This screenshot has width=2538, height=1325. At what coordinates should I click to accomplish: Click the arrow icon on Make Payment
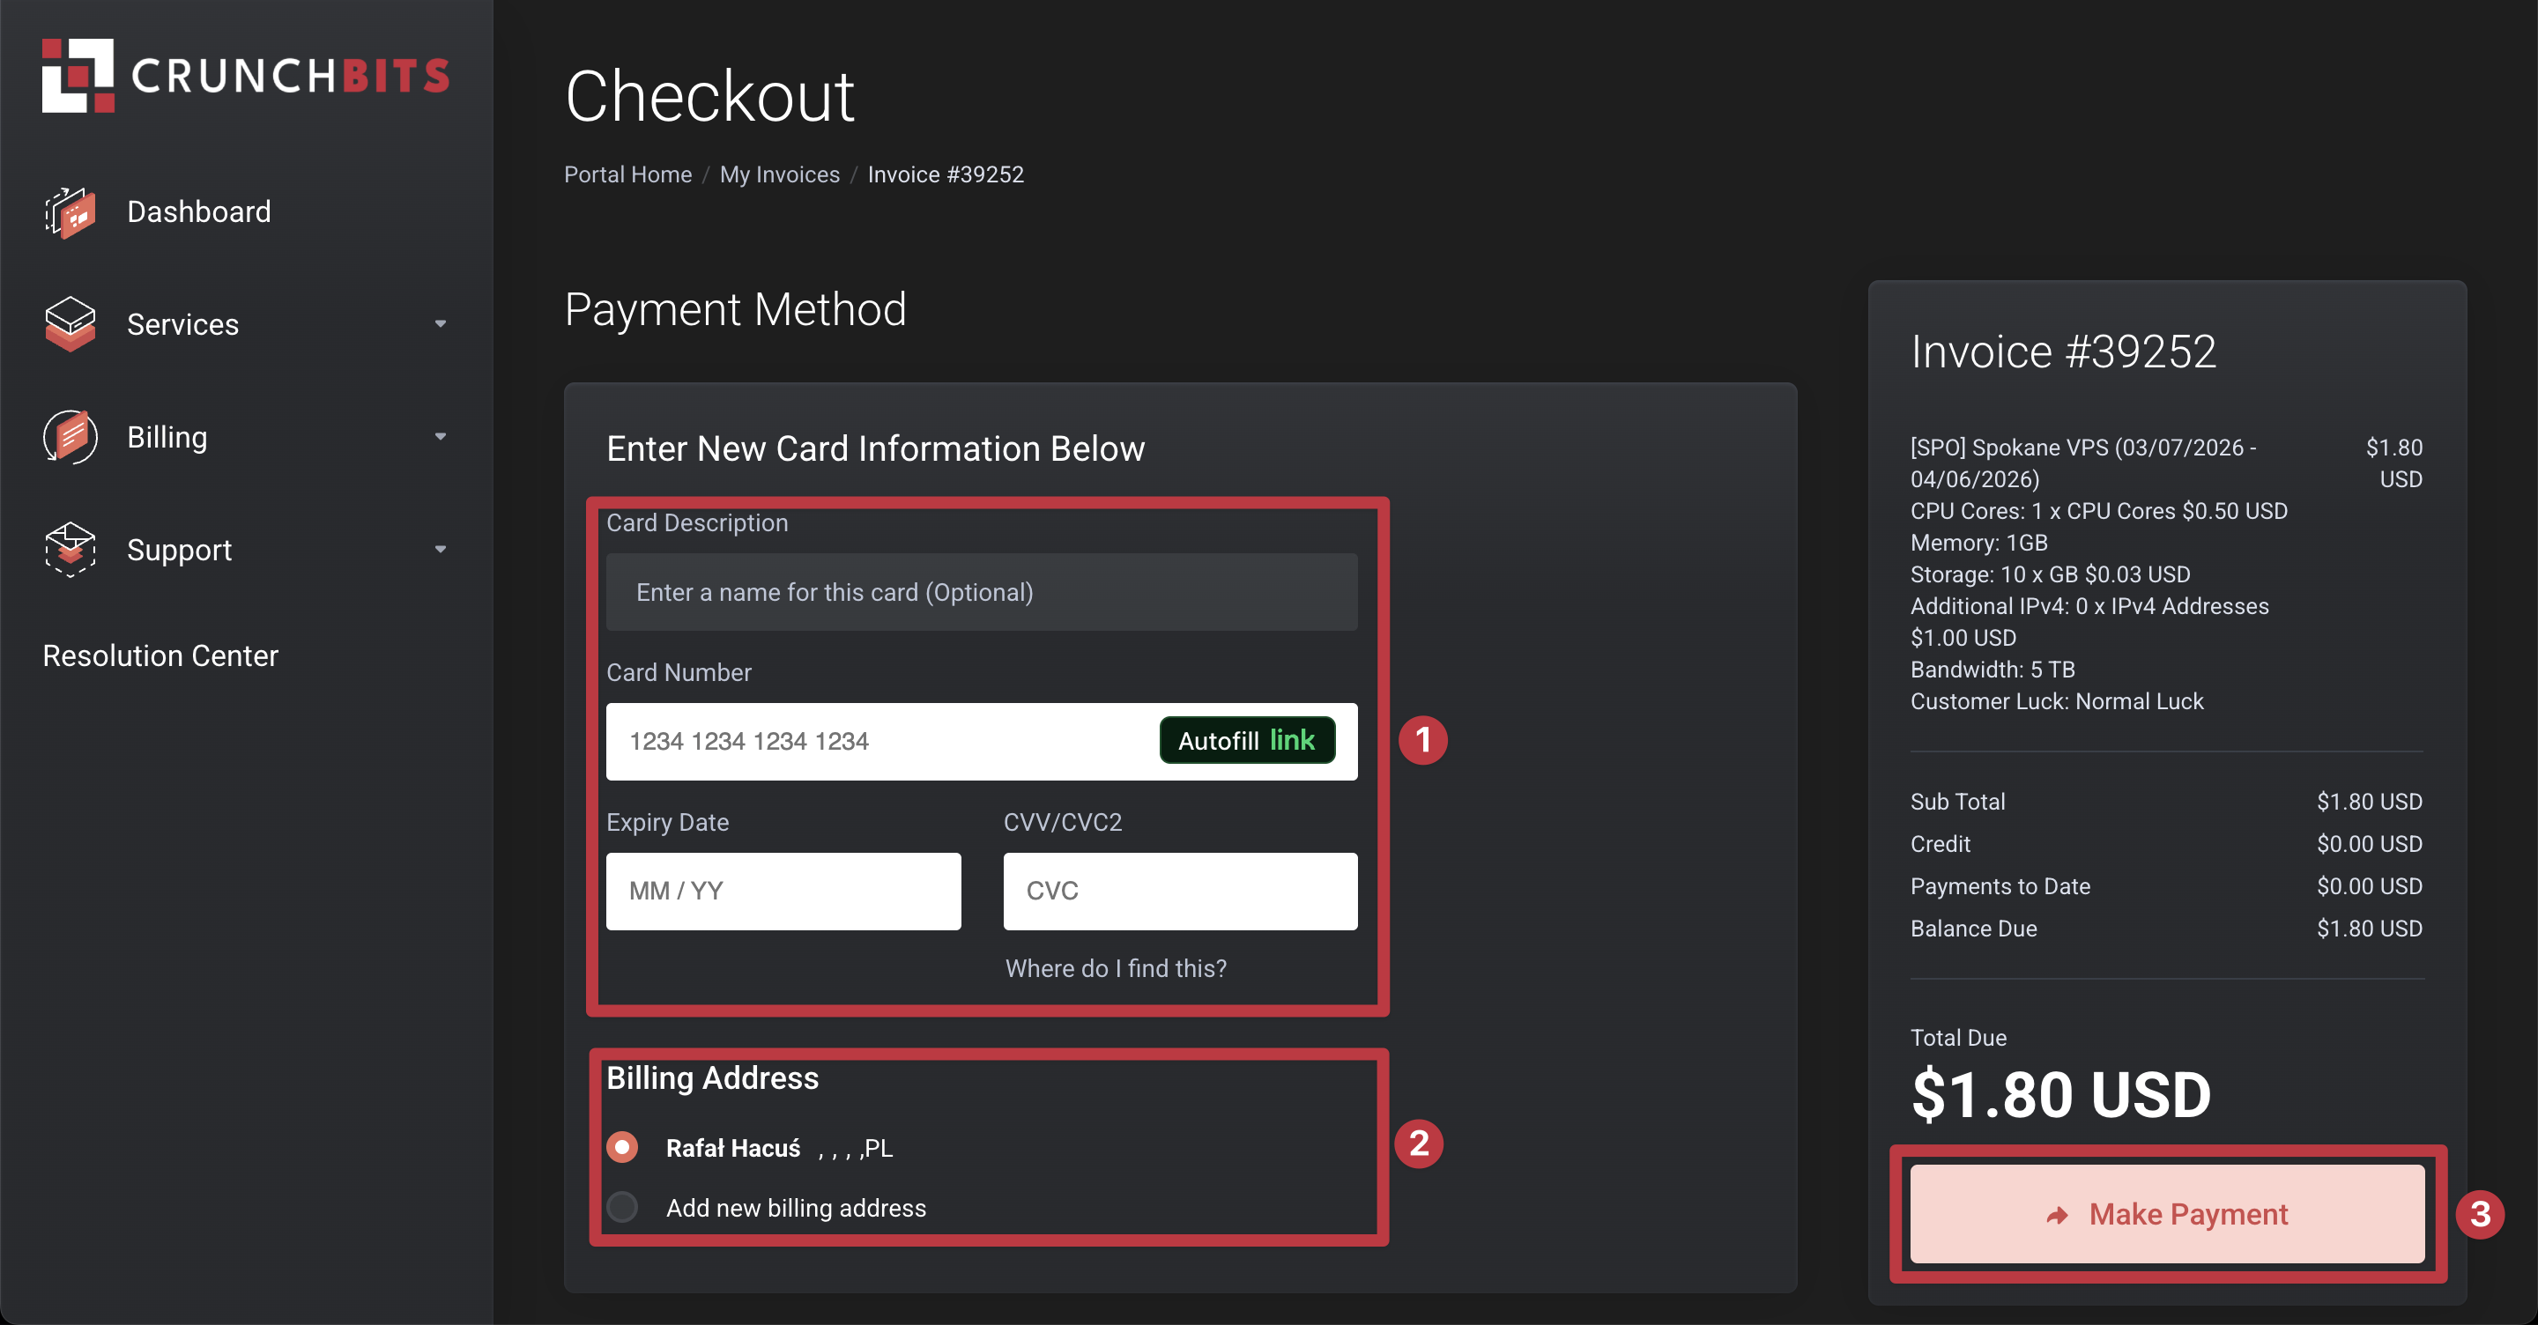click(2057, 1215)
